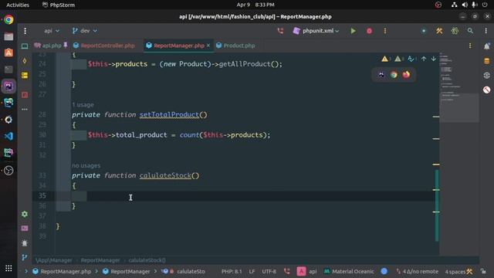
Task: Show more tool windows dots
Action: [x=25, y=110]
